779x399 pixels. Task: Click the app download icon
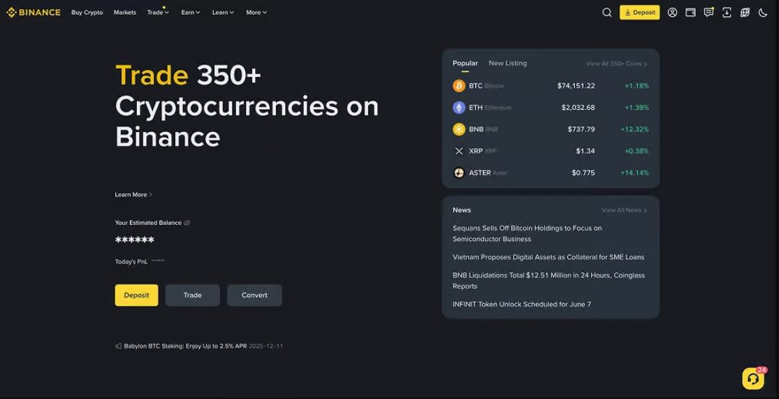[727, 13]
